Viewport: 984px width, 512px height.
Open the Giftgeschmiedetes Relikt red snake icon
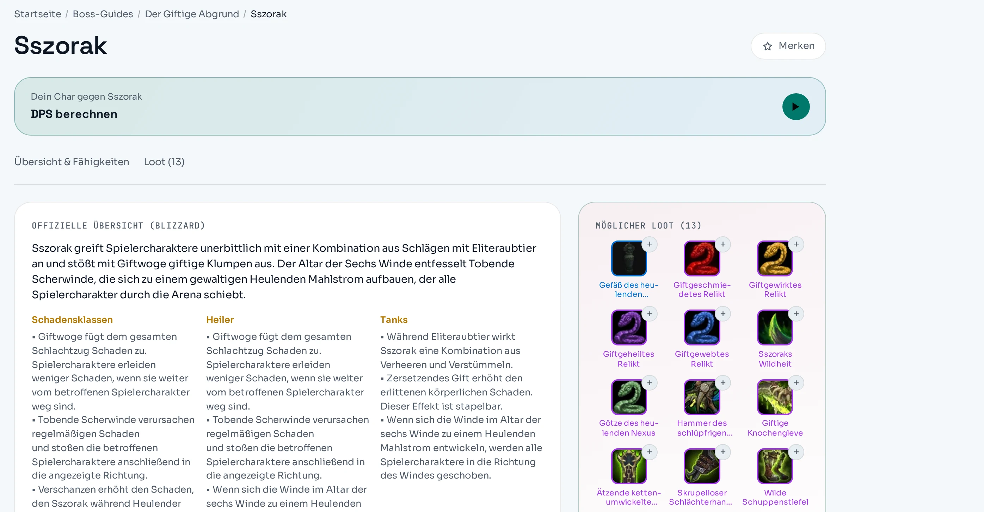[x=702, y=258]
